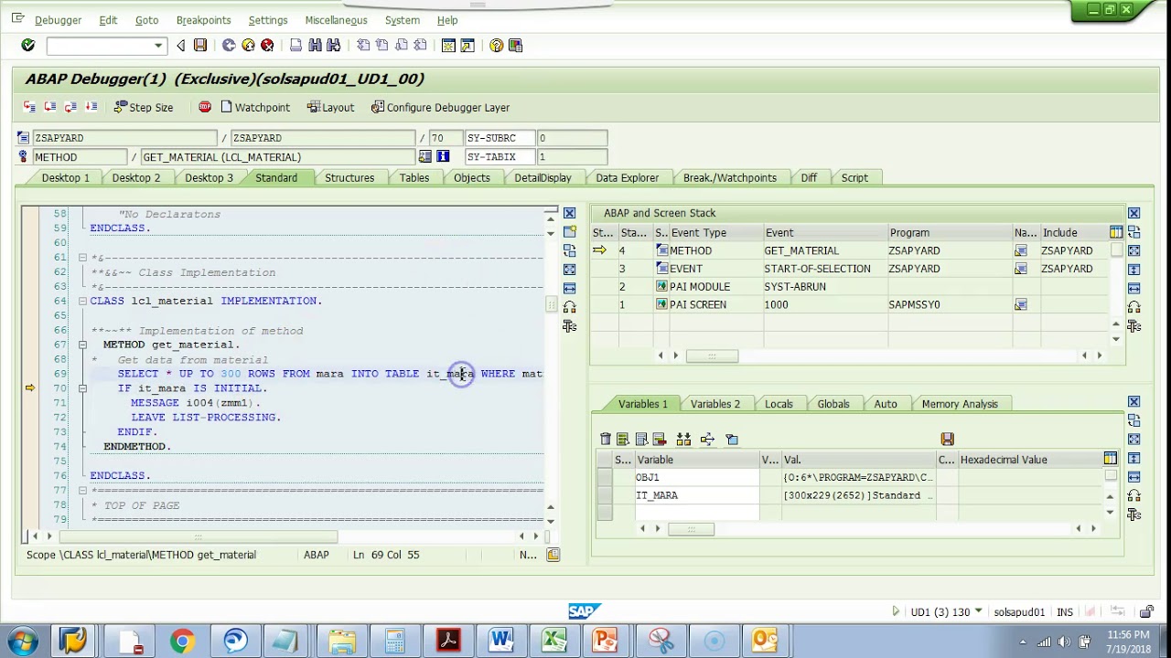Click delete trash icon in Variables toolbar
Screen dimensions: 1171x658
click(606, 440)
